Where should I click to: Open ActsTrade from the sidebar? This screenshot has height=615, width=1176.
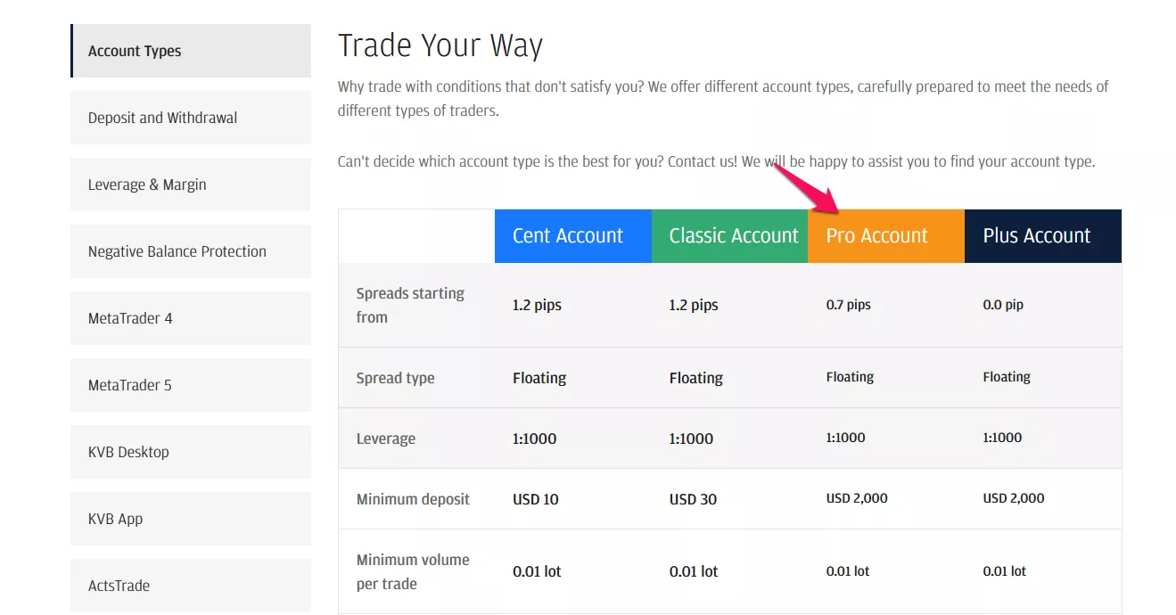click(x=191, y=586)
